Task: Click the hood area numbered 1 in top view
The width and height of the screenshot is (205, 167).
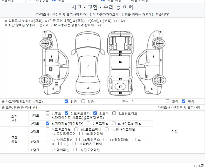Action: point(88,40)
